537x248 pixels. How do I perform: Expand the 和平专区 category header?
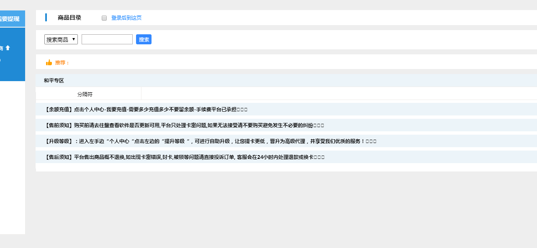pyautogui.click(x=54, y=81)
